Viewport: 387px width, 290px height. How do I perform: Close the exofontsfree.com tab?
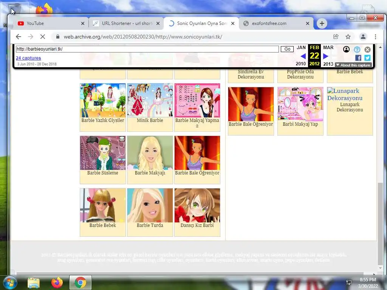tap(308, 23)
